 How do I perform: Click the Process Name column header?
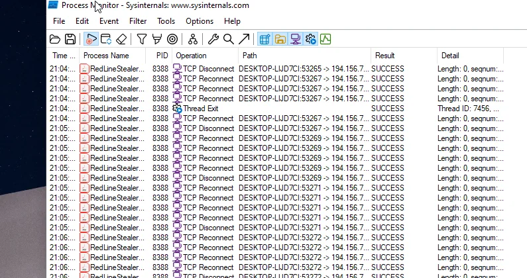coord(113,56)
